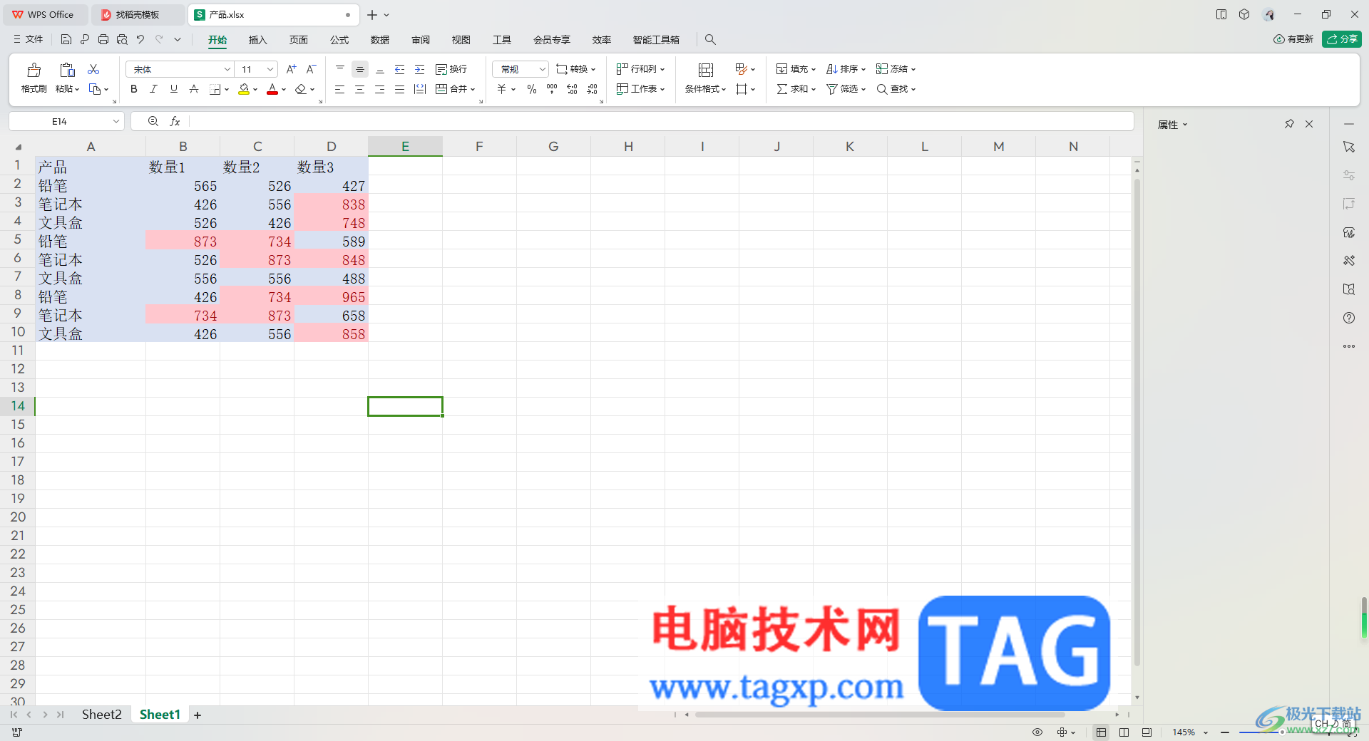Viewport: 1369px width, 741px height.
Task: Click the vertical scrollbar of the sheet
Action: tap(1137, 422)
